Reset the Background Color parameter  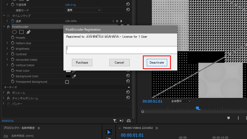[128, 75]
